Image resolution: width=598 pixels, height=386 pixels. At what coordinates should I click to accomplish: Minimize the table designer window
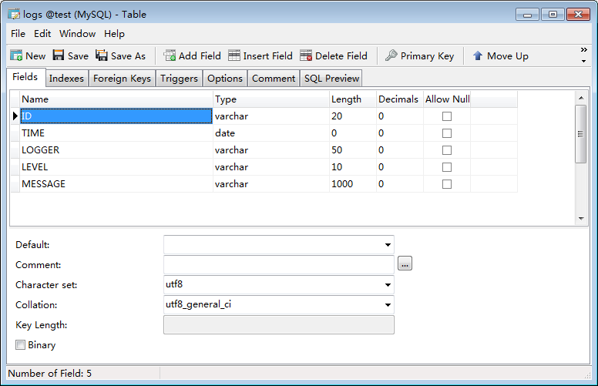527,15
